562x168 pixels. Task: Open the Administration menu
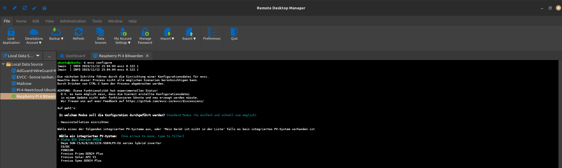[73, 21]
